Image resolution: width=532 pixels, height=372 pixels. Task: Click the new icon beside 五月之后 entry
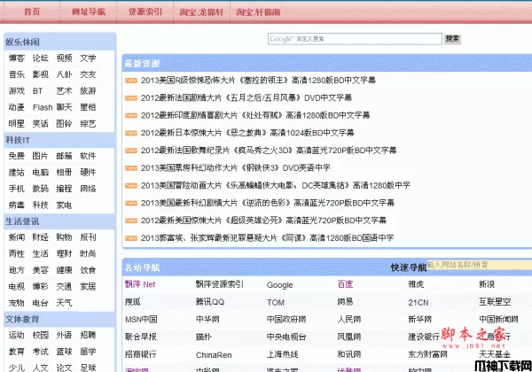[x=131, y=98]
